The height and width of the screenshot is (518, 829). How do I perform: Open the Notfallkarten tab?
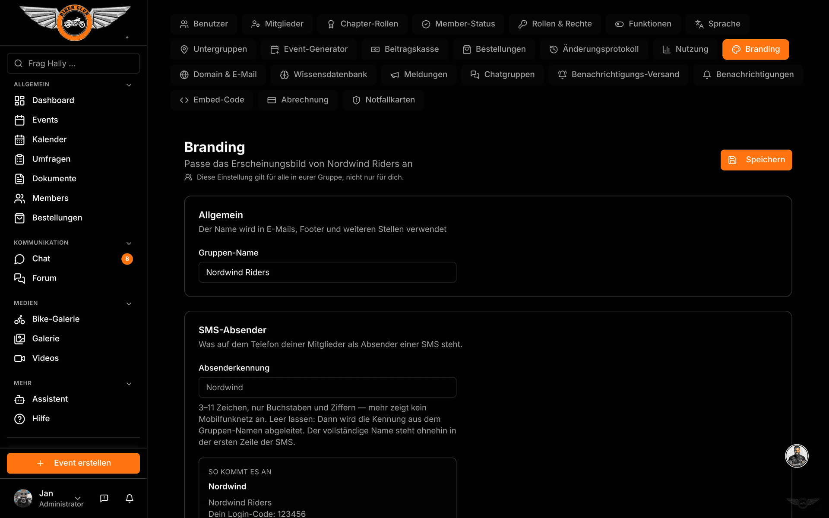383,100
